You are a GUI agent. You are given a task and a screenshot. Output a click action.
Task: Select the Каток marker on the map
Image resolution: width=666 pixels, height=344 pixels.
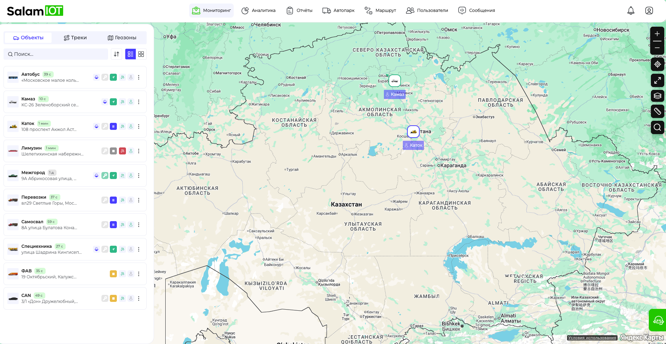tap(413, 132)
